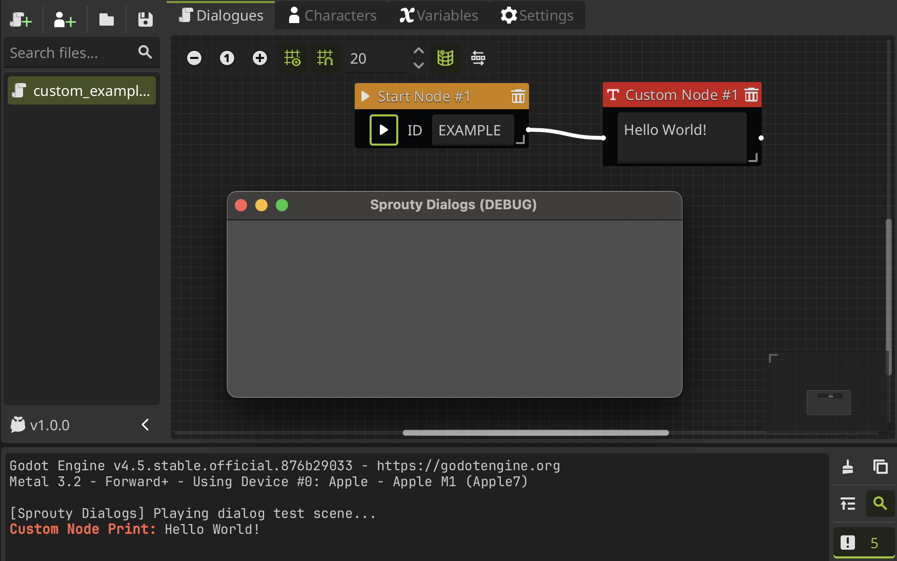Open a dialogue file from disk
This screenshot has height=561, width=897.
click(x=107, y=19)
